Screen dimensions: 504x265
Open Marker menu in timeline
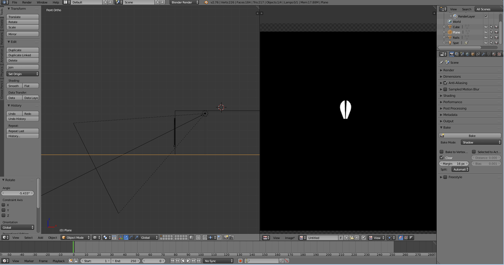tap(29, 261)
